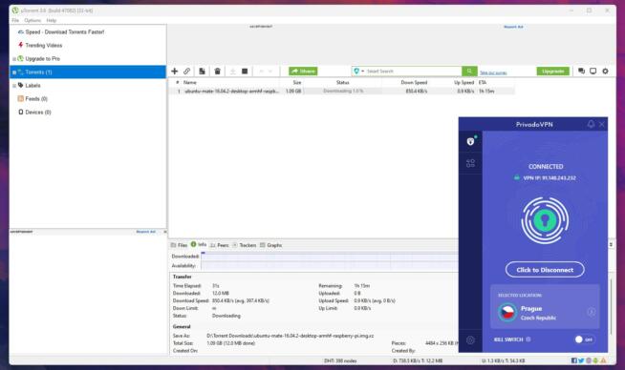This screenshot has height=370, width=625.
Task: Open PrivadoVPN notifications bell
Action: click(591, 124)
